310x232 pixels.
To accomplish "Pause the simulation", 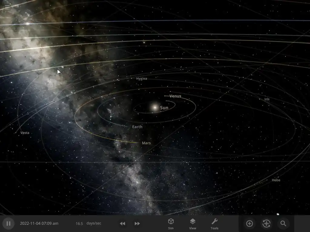I will tap(8, 224).
